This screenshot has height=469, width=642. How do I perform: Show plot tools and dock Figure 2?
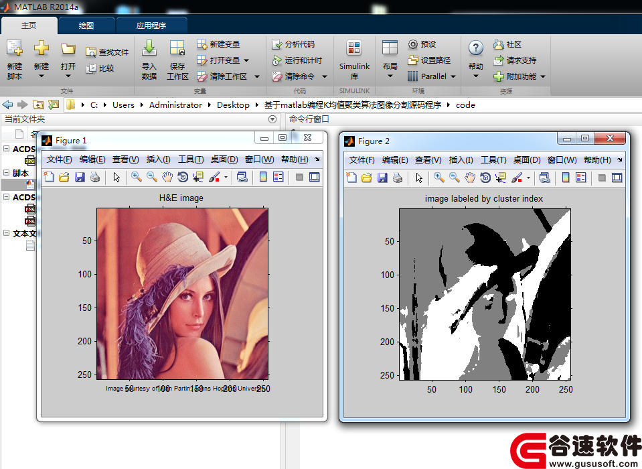[x=617, y=178]
